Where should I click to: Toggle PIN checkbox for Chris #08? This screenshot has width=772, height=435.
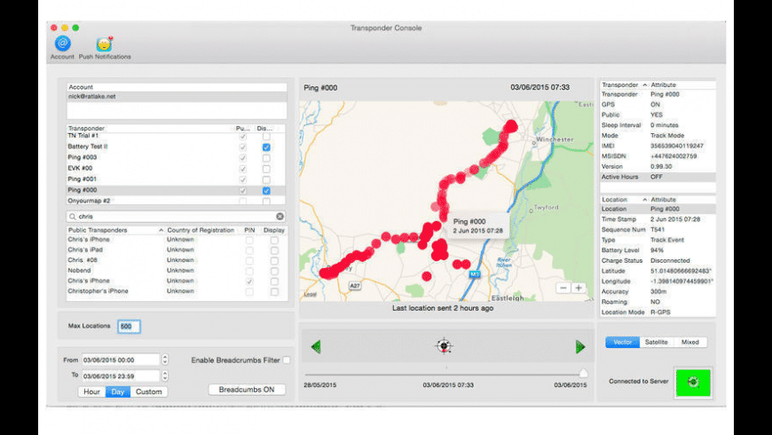pos(249,261)
